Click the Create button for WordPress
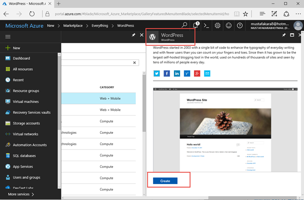The height and width of the screenshot is (200, 304). [x=165, y=181]
